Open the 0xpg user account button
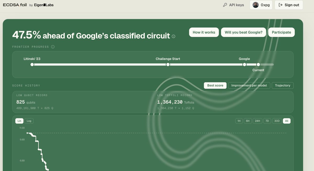This screenshot has width=314, height=171. click(261, 5)
